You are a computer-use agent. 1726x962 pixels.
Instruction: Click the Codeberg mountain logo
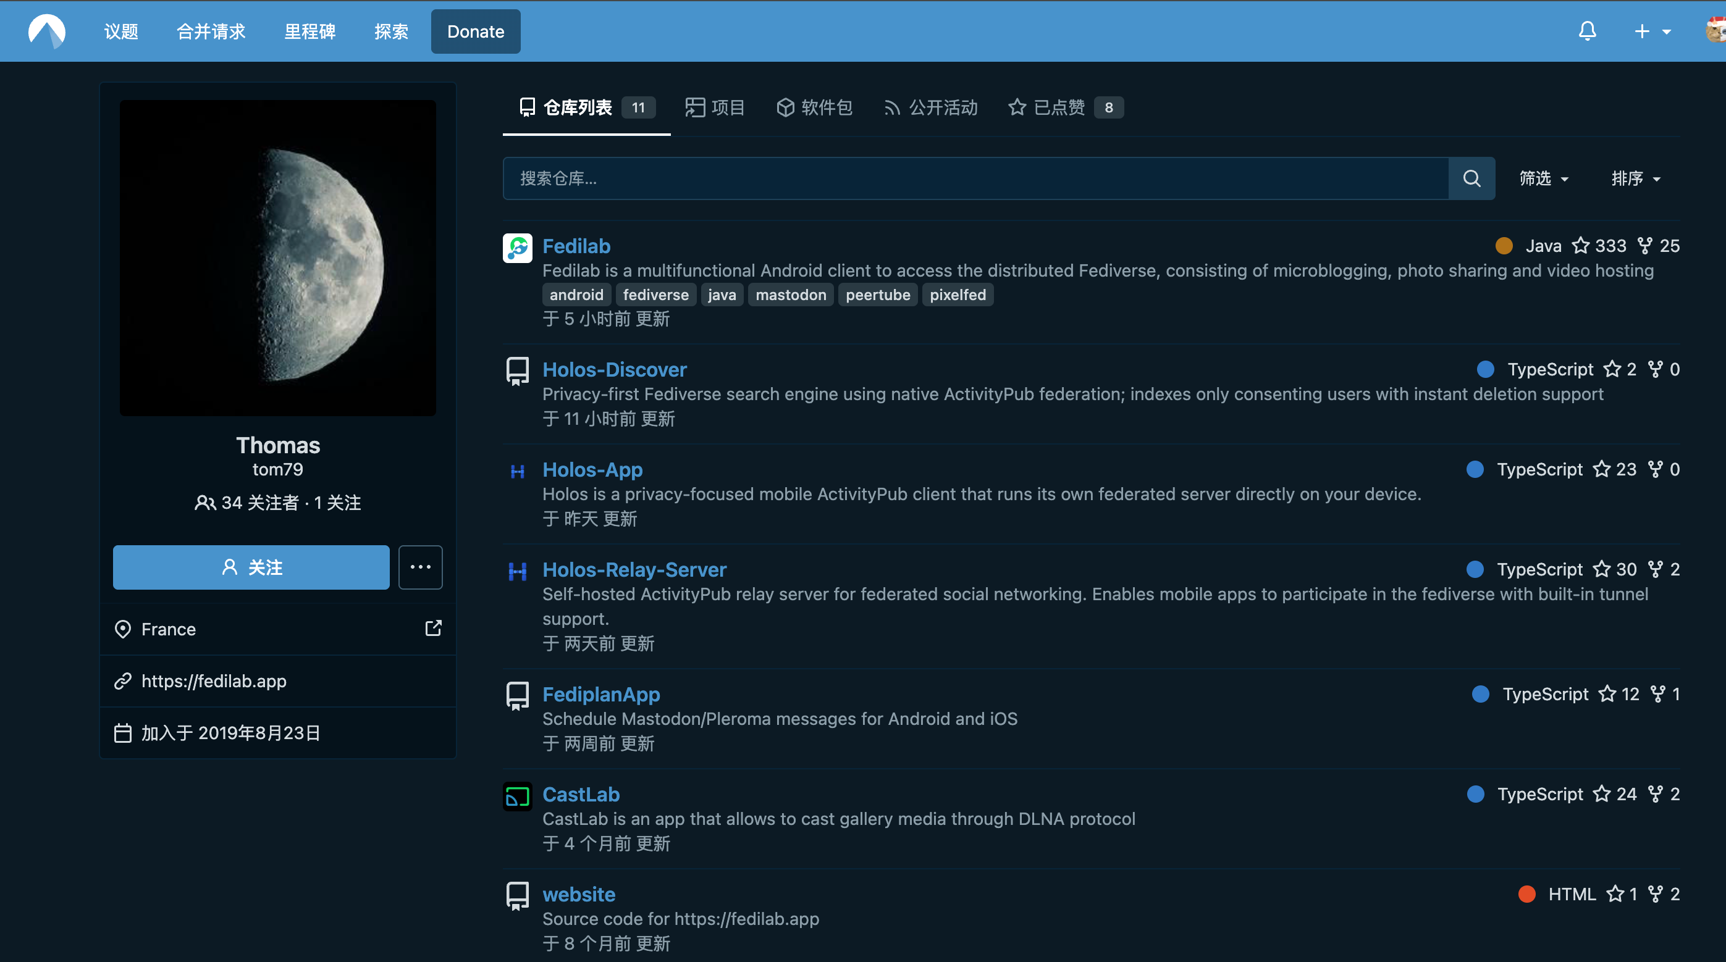tap(46, 31)
